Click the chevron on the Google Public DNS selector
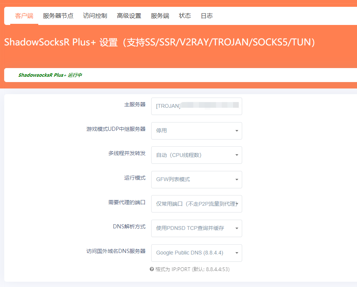The image size is (357, 287). click(237, 253)
